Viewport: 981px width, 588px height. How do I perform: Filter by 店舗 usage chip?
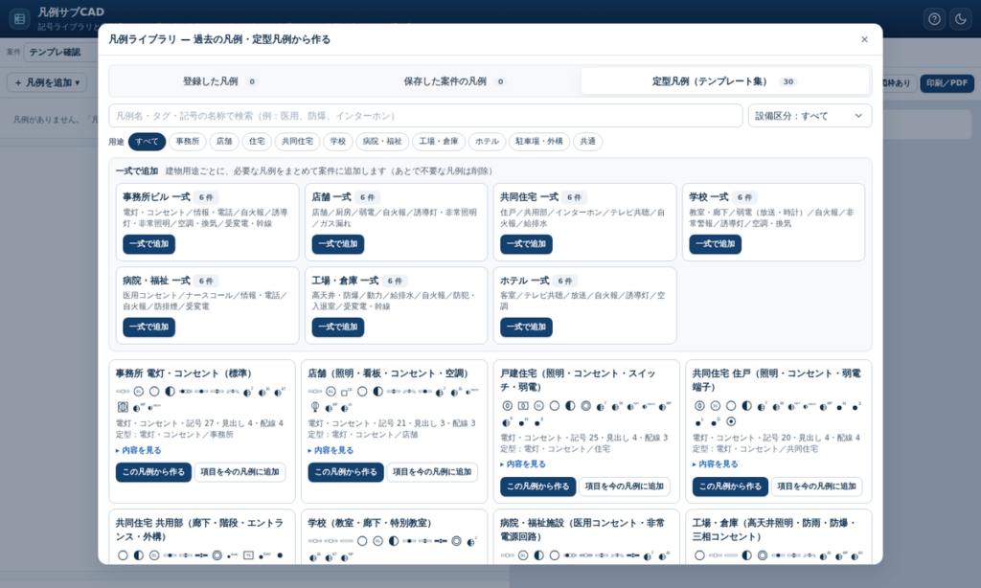click(224, 142)
